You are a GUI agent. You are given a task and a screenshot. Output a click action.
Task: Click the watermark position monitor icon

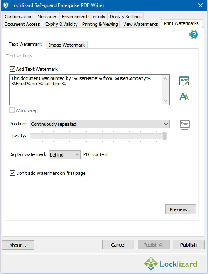pos(185,125)
